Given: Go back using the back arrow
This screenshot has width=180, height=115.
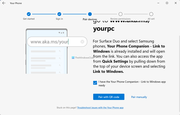Looking at the screenshot, I should click(x=4, y=3).
